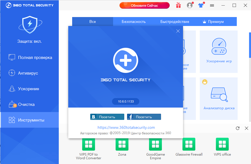Click the protection shield icon

pyautogui.click(x=30, y=25)
